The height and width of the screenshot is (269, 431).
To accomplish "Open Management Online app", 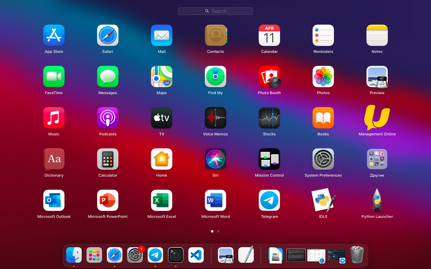I will pos(377,117).
